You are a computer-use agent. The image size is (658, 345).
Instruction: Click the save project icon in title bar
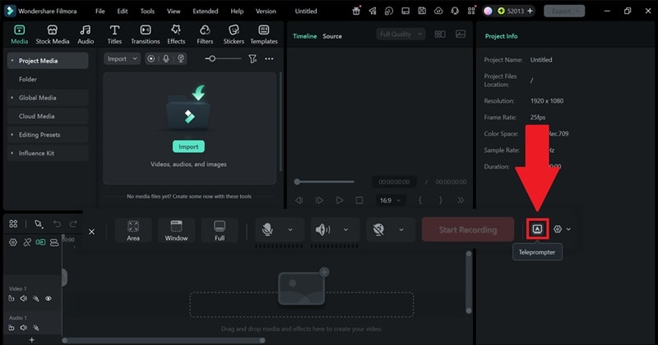point(422,11)
